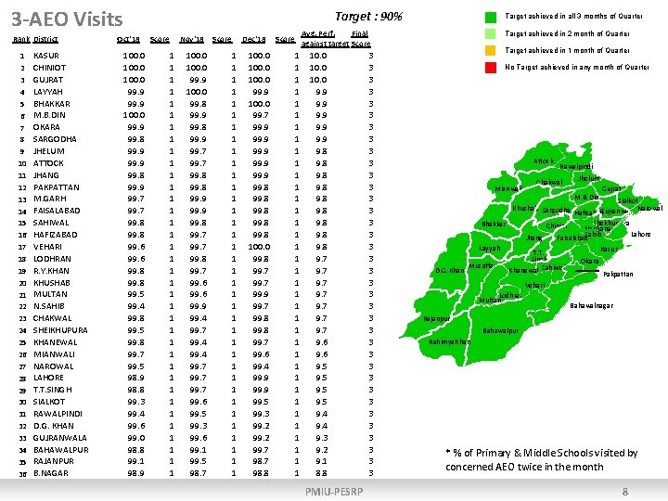Click the Rawalpindi label on the map
The height and width of the screenshot is (501, 668).
coord(576,167)
